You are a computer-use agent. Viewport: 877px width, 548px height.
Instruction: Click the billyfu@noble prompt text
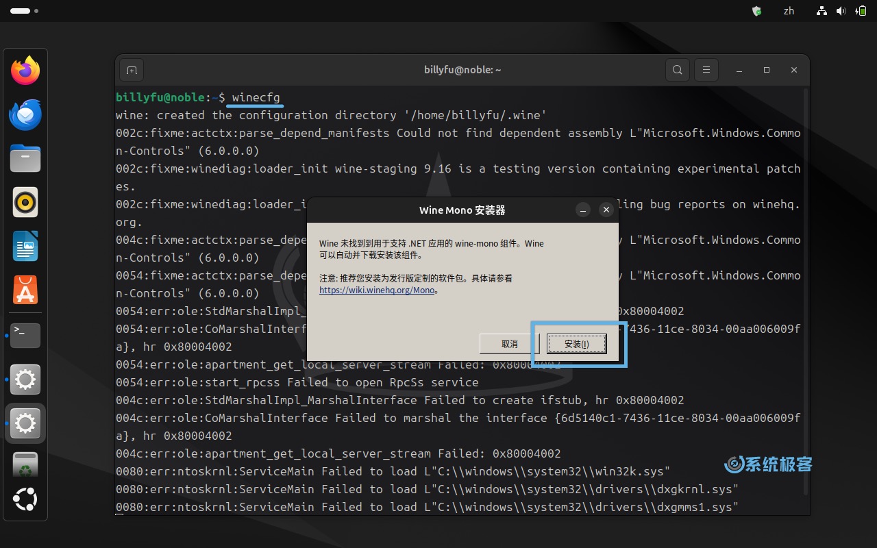160,97
